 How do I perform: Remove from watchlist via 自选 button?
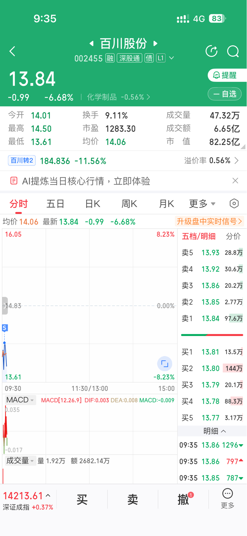tap(225, 94)
